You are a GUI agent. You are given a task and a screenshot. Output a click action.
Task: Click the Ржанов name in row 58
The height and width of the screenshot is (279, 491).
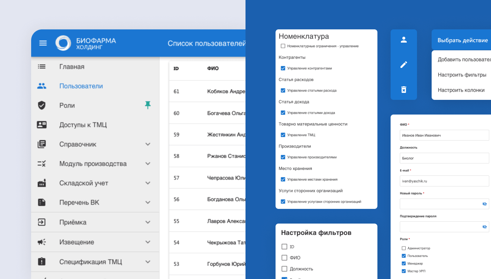pos(226,156)
